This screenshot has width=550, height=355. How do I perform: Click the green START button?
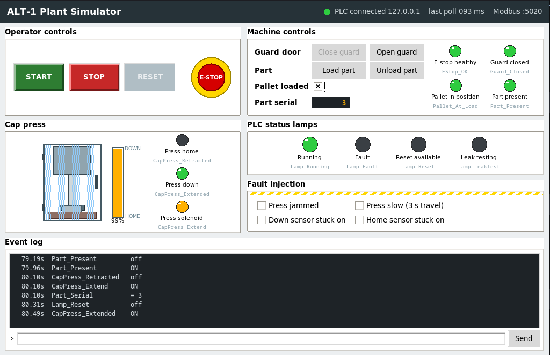tap(39, 77)
